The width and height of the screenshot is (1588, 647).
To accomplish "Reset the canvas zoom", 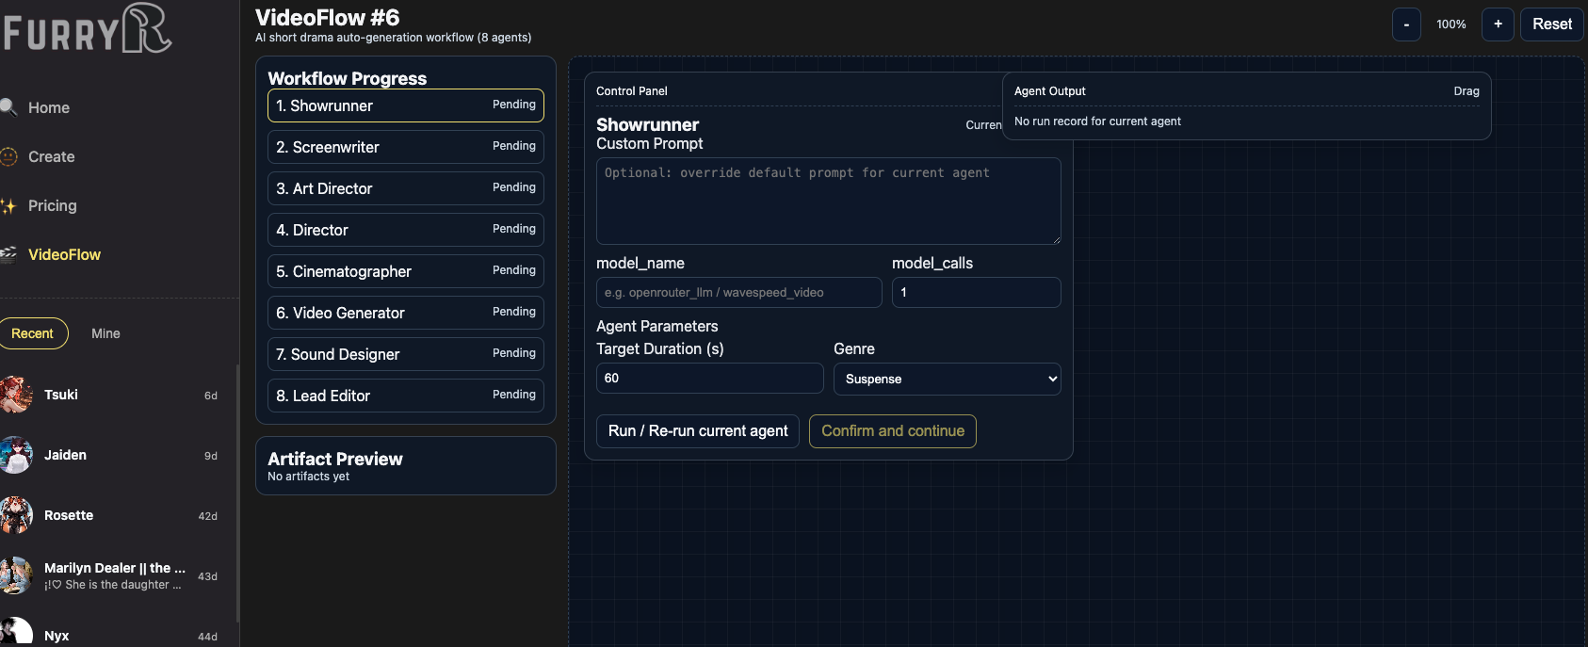I will [1552, 24].
